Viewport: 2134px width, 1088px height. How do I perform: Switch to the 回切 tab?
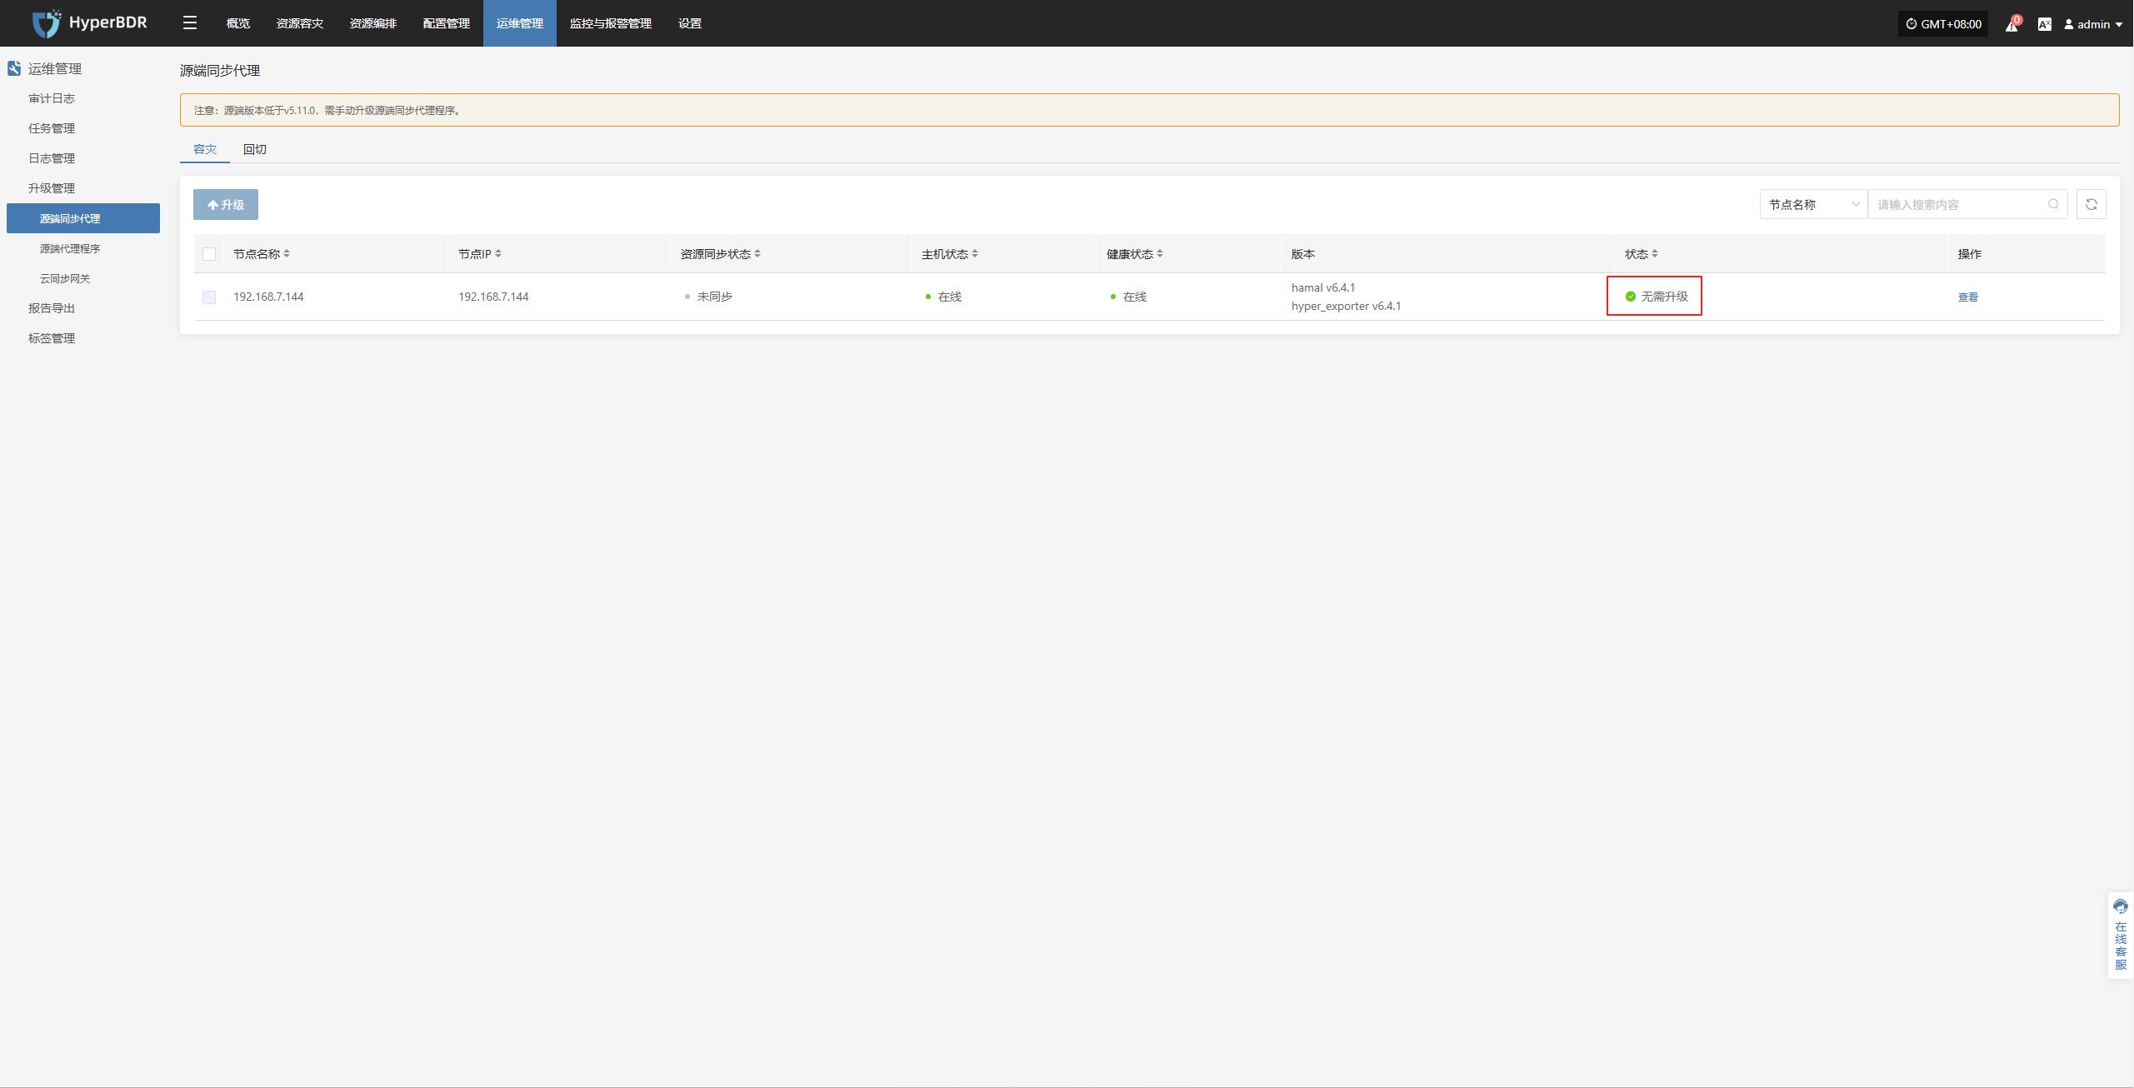[x=255, y=149]
